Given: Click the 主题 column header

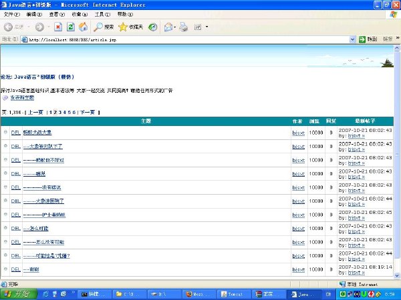Looking at the screenshot, I should [x=146, y=121].
